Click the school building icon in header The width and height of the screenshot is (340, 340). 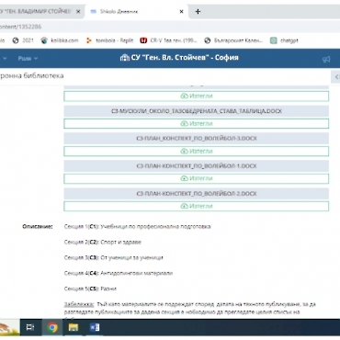(x=125, y=58)
